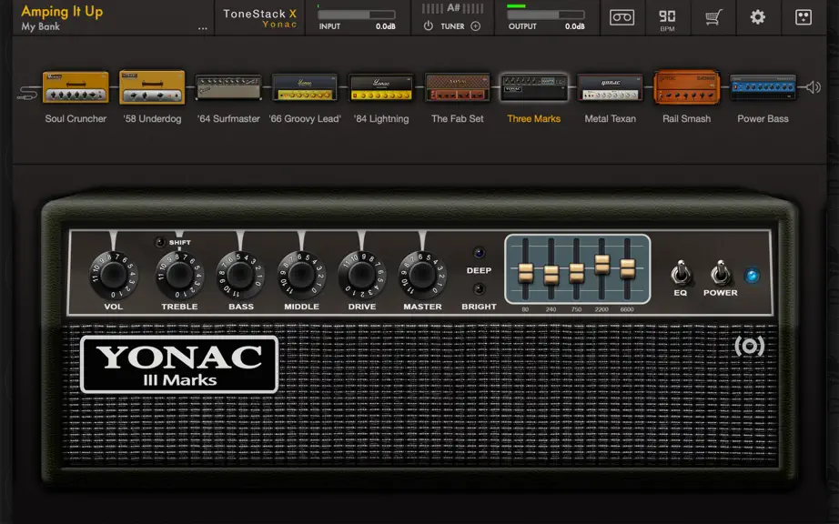The image size is (839, 524).
Task: Click the BASS knob
Action: pos(241,275)
